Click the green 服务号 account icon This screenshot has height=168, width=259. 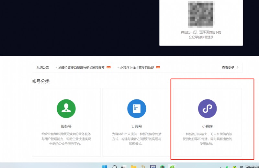[66, 108]
